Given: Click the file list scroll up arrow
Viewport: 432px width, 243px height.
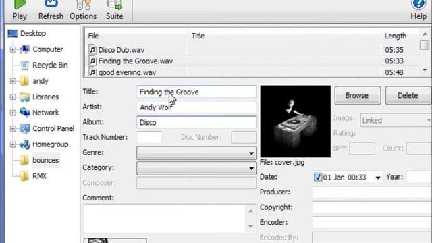Looking at the screenshot, I should [425, 34].
